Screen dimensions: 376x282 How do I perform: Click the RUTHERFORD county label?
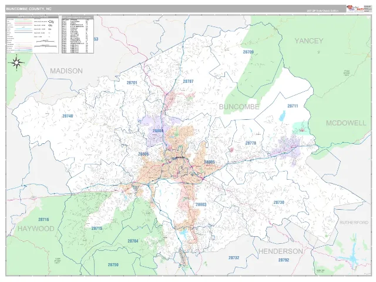coord(354,223)
